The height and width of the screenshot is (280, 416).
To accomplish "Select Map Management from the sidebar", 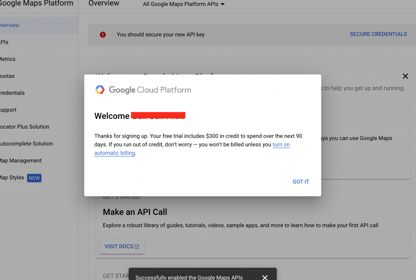I will click(x=21, y=160).
